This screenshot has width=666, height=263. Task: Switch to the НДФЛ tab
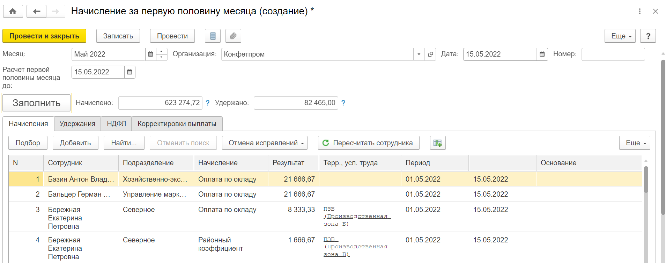[x=116, y=124]
